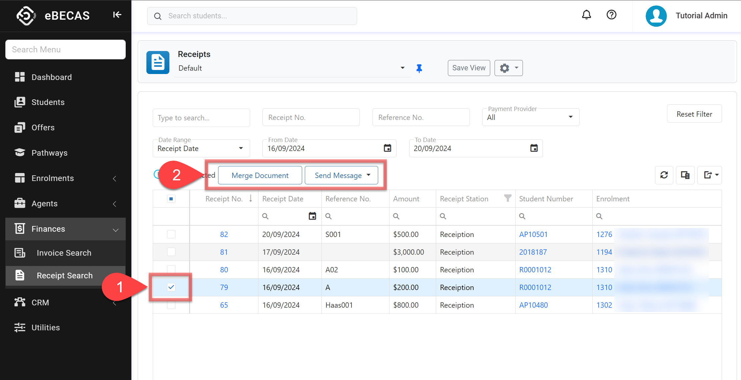Check the box for receipt 80
Viewport: 741px width, 380px height.
click(x=171, y=269)
